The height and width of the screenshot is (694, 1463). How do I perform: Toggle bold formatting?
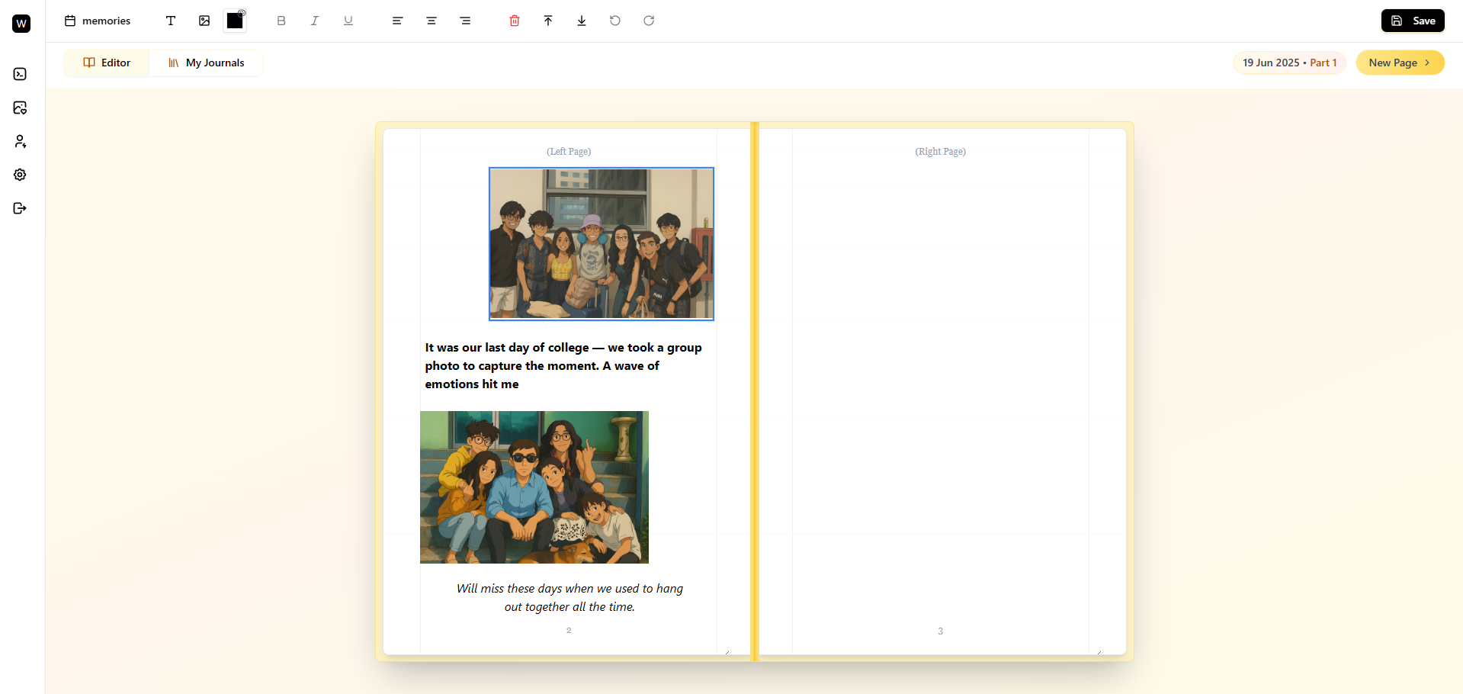pyautogui.click(x=281, y=21)
